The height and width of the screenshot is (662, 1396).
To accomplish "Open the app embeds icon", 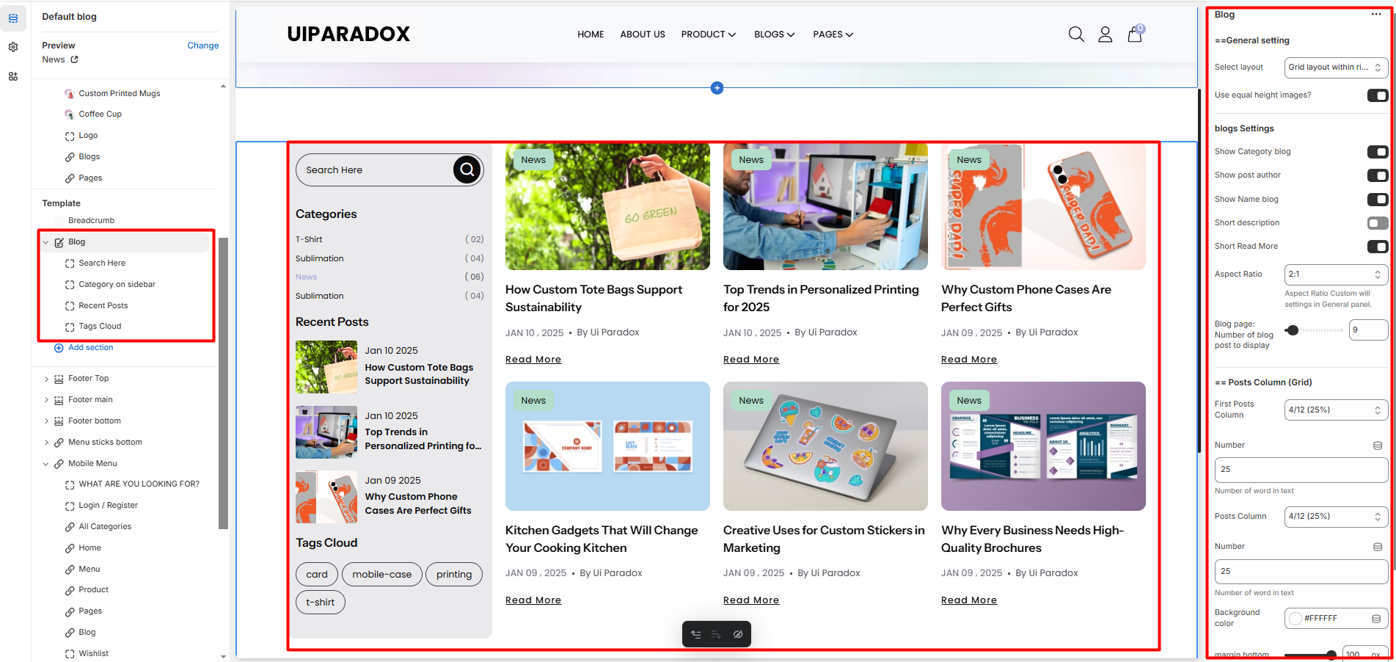I will pos(13,76).
